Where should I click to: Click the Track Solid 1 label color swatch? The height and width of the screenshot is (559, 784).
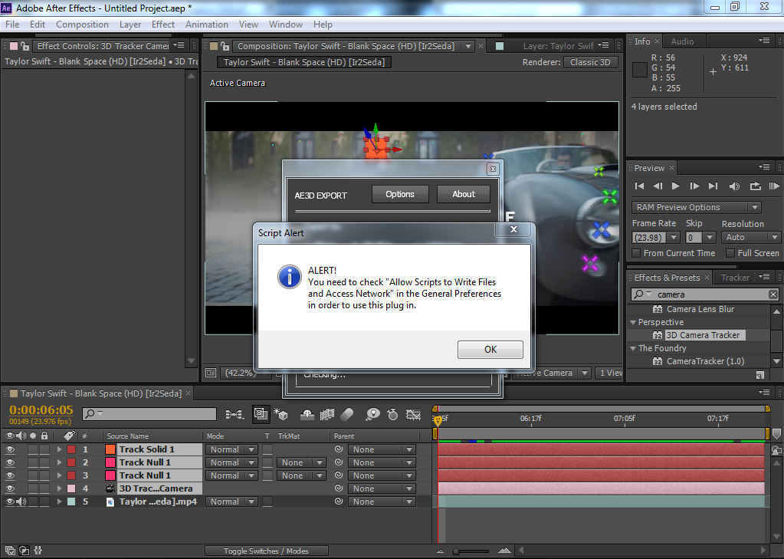click(71, 449)
